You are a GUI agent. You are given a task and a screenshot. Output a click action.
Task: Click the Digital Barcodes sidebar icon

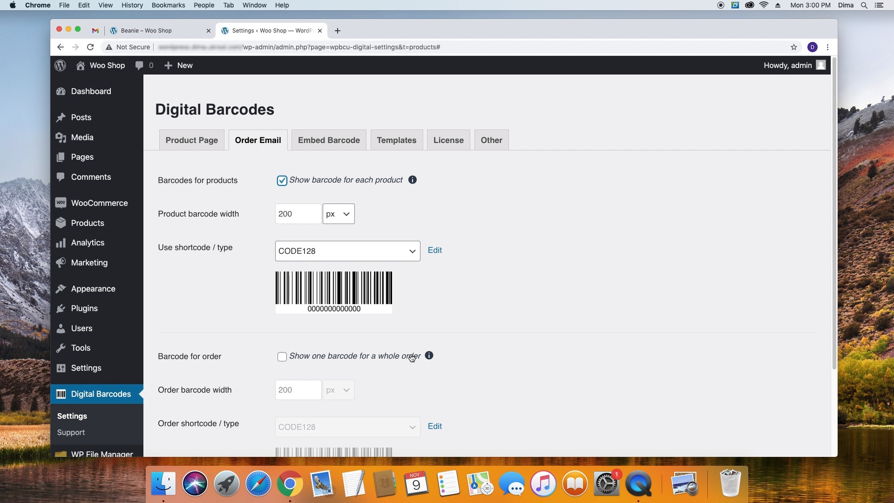point(61,394)
